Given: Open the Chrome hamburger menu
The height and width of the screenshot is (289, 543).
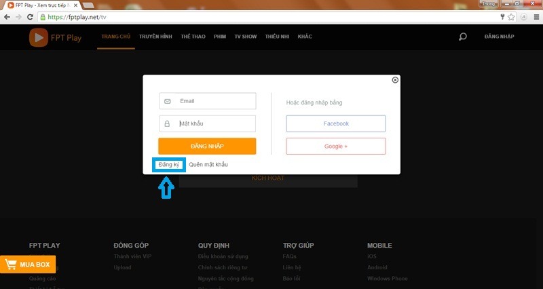Looking at the screenshot, I should [534, 16].
